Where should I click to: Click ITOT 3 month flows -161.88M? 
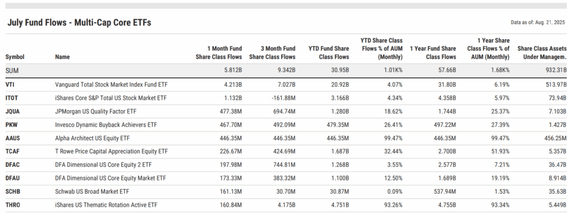(284, 98)
